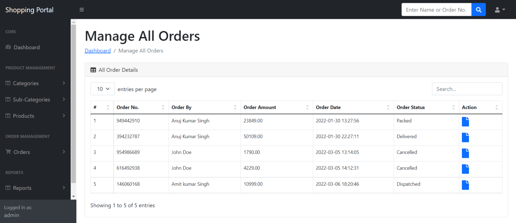Screen dimensions: 516x223
Task: Open the view document icon for order 949442910
Action: 465,122
